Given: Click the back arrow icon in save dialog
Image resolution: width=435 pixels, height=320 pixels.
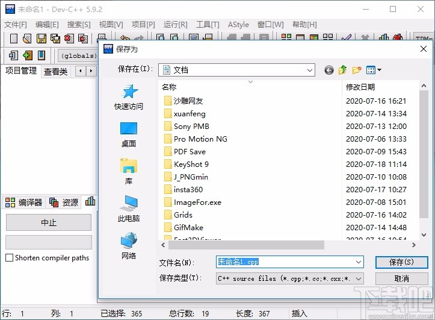Looking at the screenshot, I should [329, 70].
